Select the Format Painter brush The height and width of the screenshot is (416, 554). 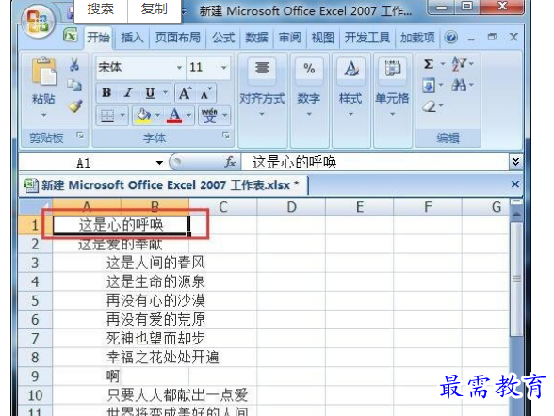75,105
